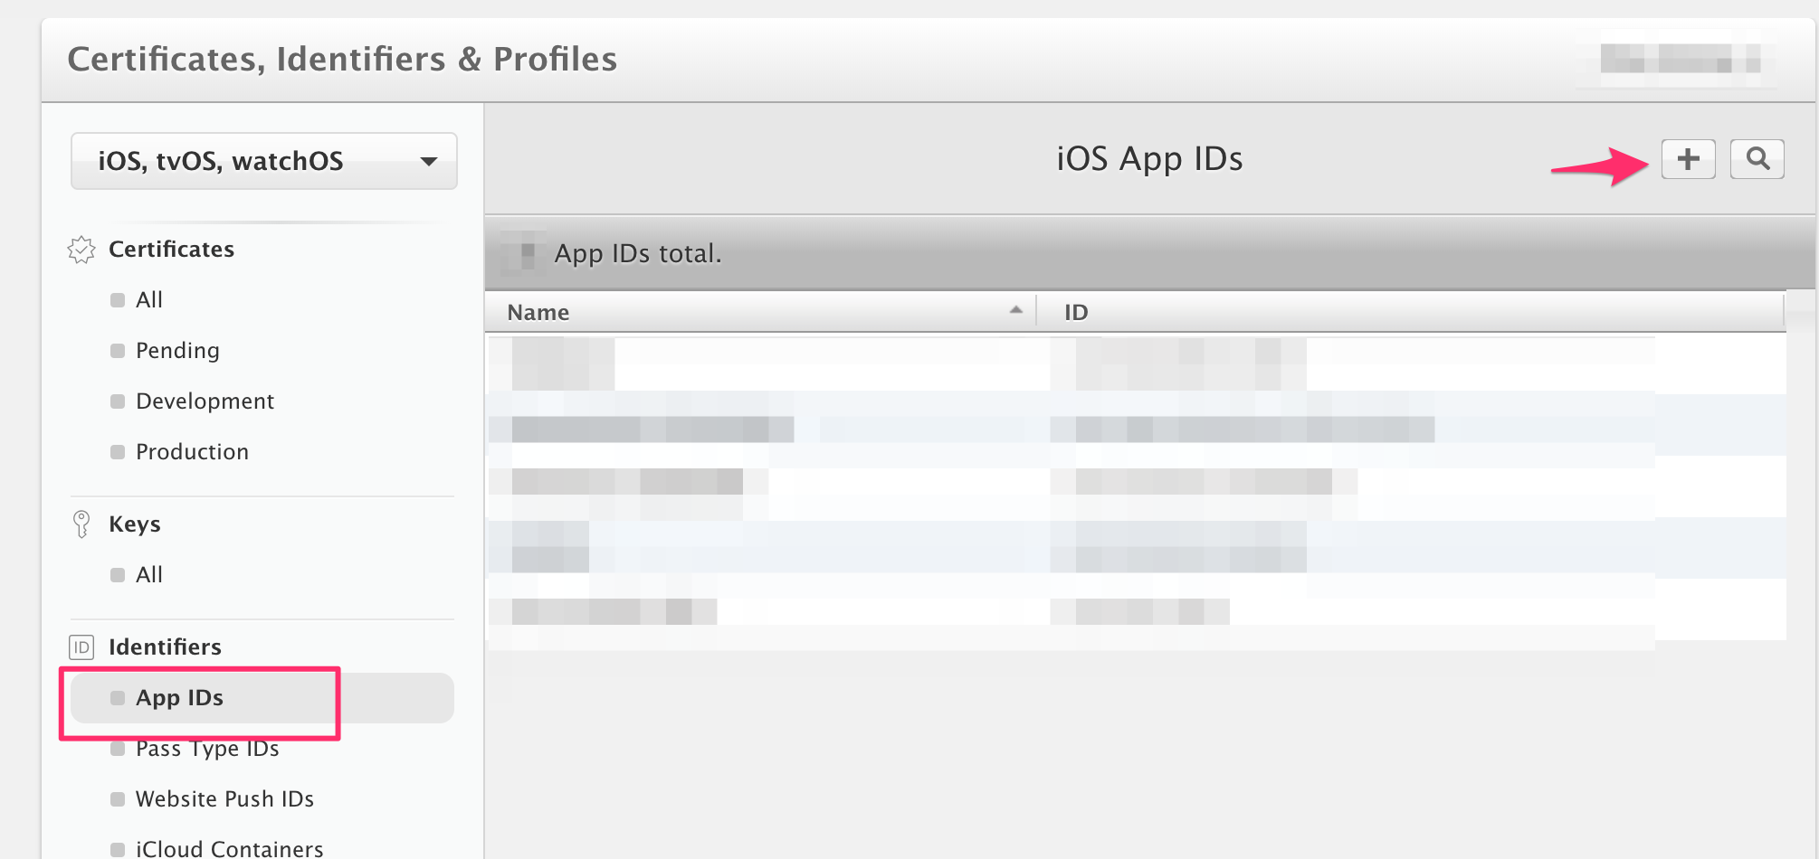Open Pending certificates
This screenshot has width=1819, height=859.
[x=177, y=351]
